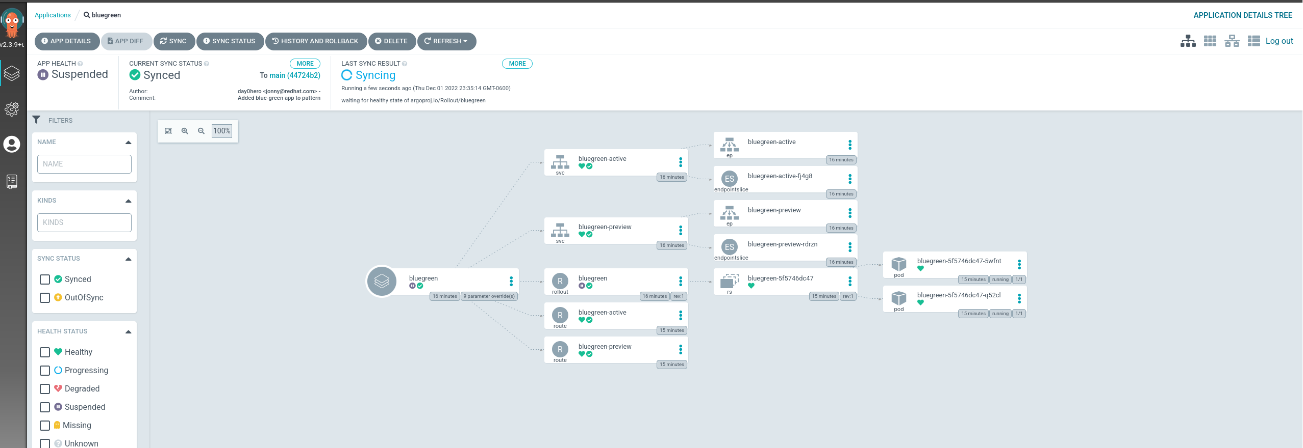This screenshot has height=448, width=1303.
Task: Click the SYNC button
Action: point(174,41)
